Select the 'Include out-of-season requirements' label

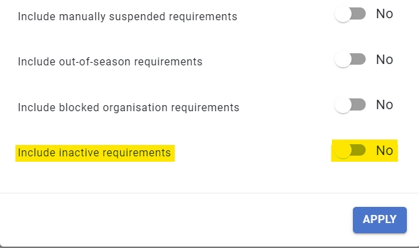click(x=110, y=62)
